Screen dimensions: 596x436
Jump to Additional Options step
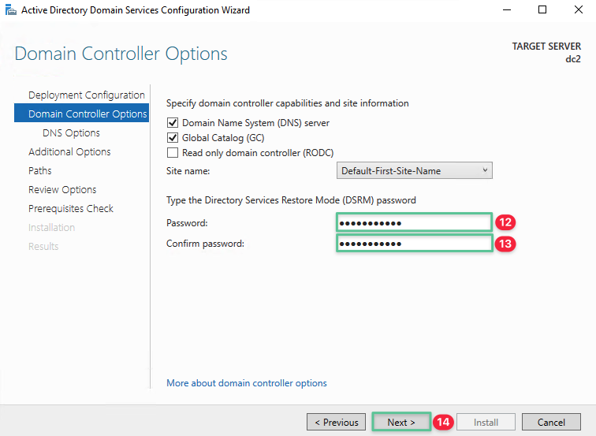69,152
